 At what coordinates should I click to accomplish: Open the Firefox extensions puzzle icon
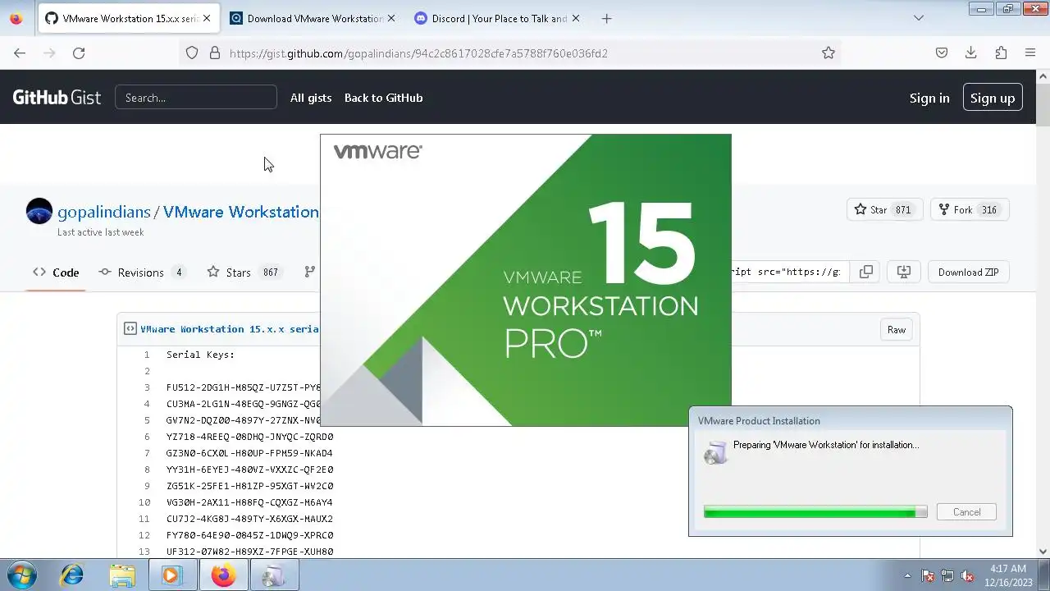click(1001, 53)
